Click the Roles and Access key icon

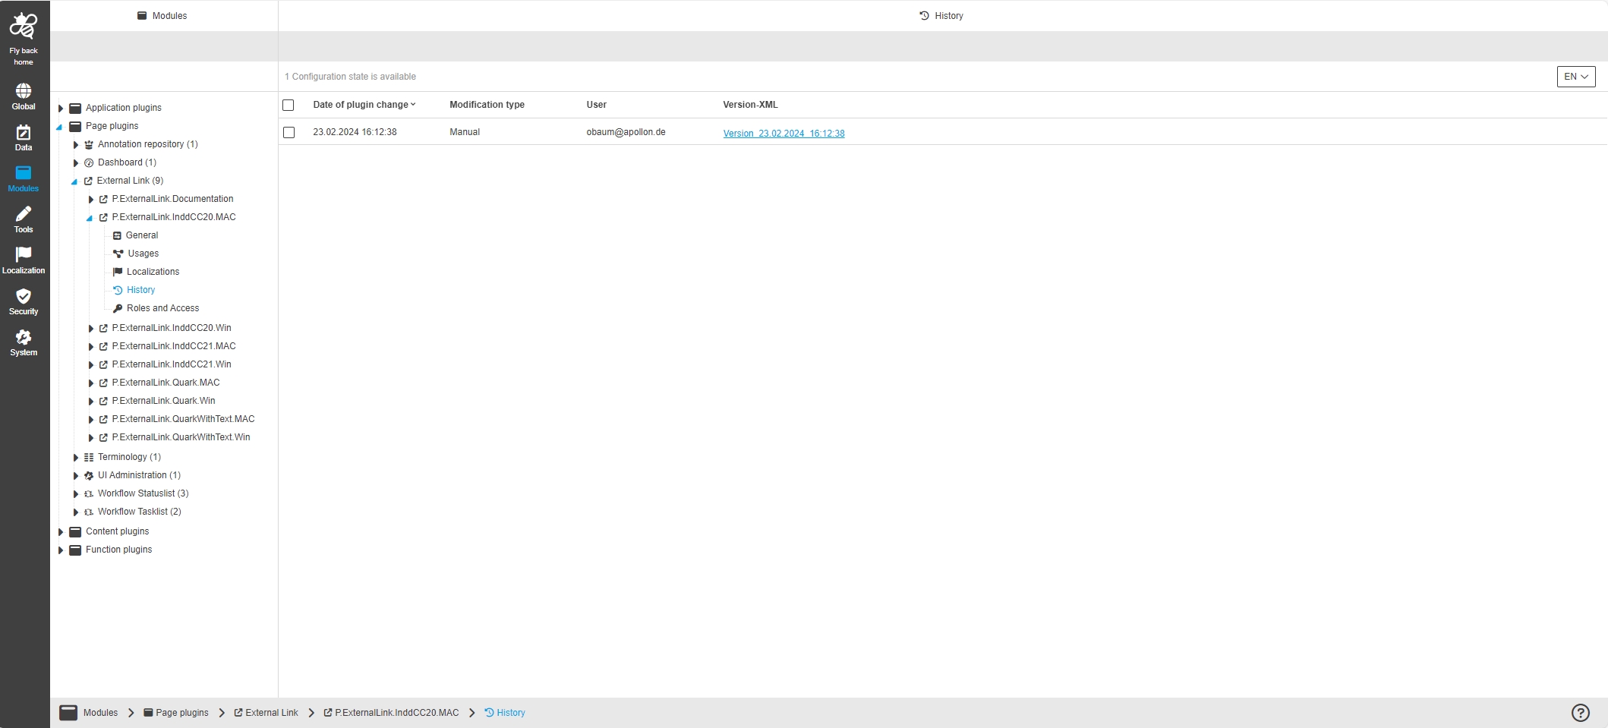118,308
